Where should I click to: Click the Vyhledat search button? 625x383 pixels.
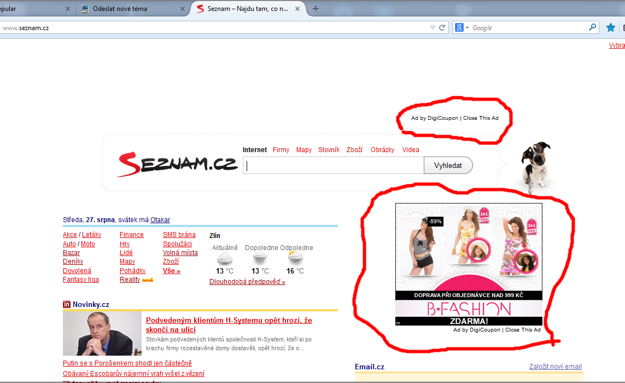click(448, 165)
